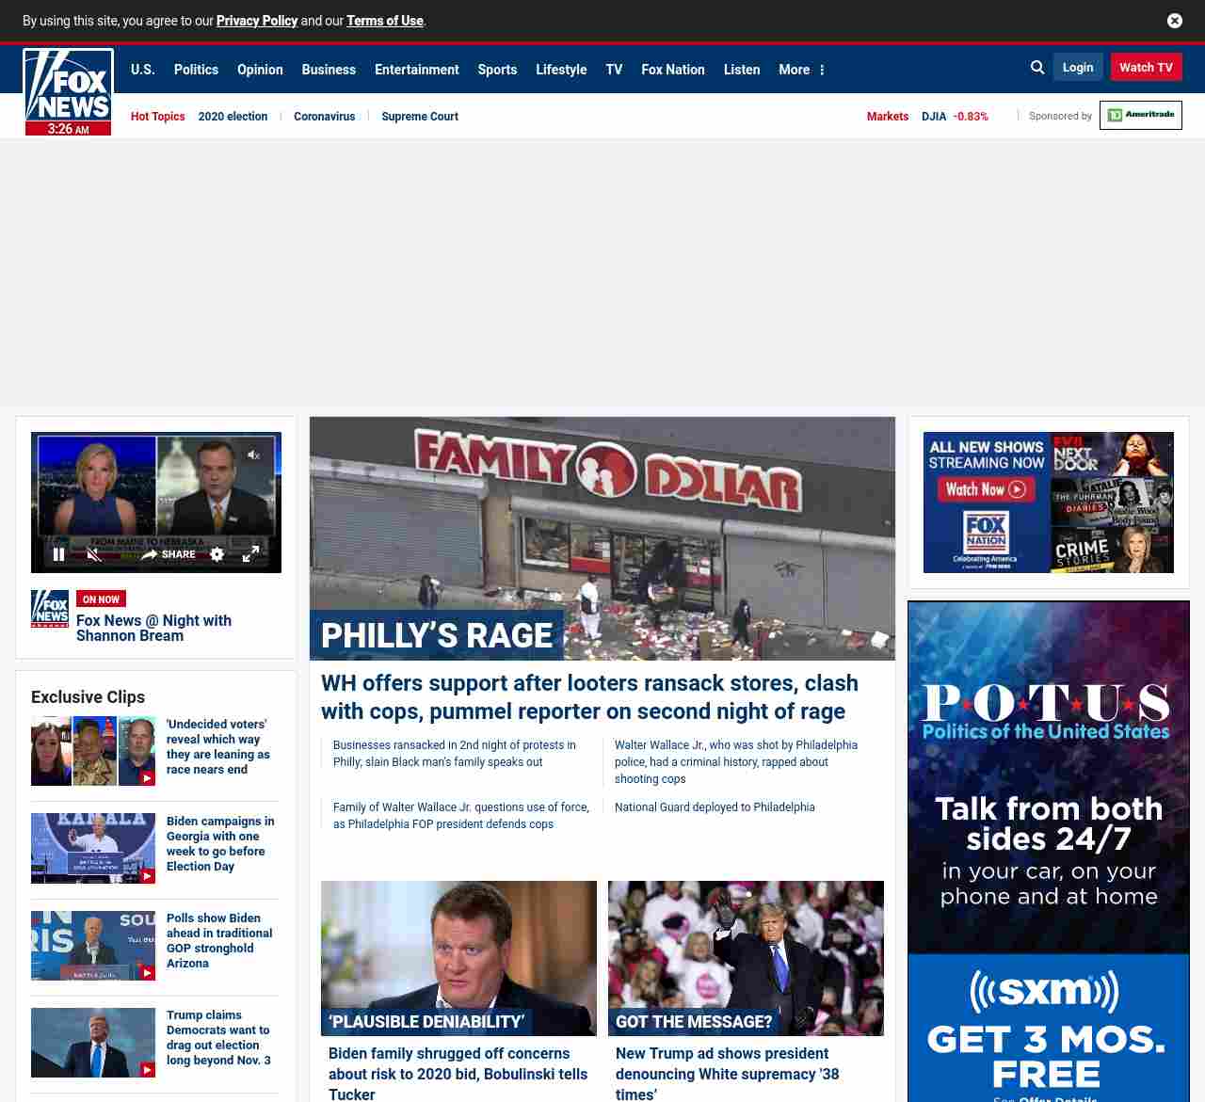Open the TD Ameritrade sponsor logo

coord(1140,116)
